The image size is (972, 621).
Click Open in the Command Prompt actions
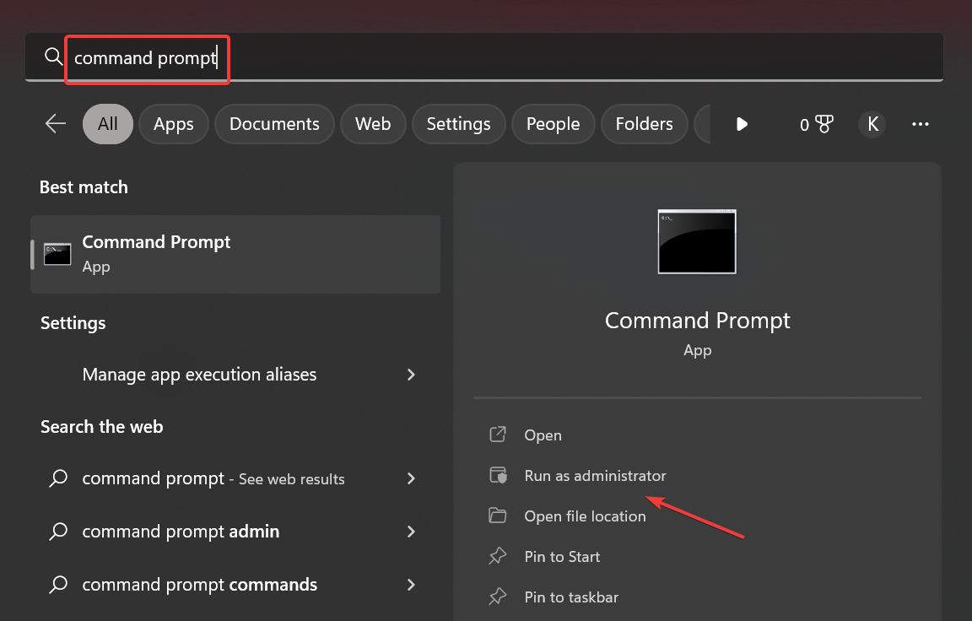pos(543,435)
